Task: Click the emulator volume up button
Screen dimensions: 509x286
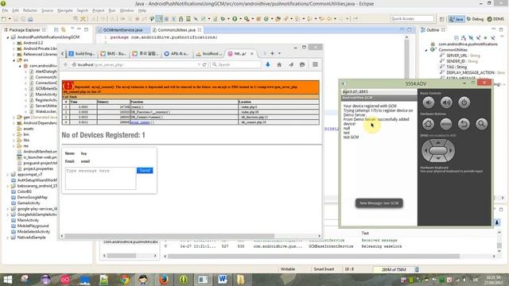Action: pos(446,102)
